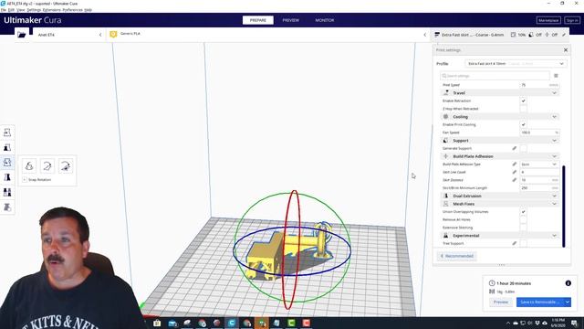584x329 pixels.
Task: Click the Preview button near print estimate
Action: tap(501, 302)
